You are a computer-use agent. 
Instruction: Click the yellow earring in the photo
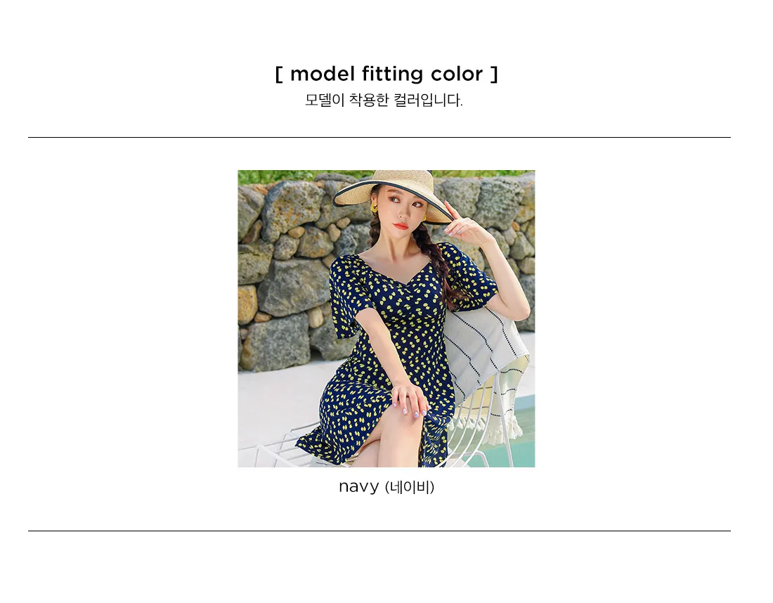(374, 209)
